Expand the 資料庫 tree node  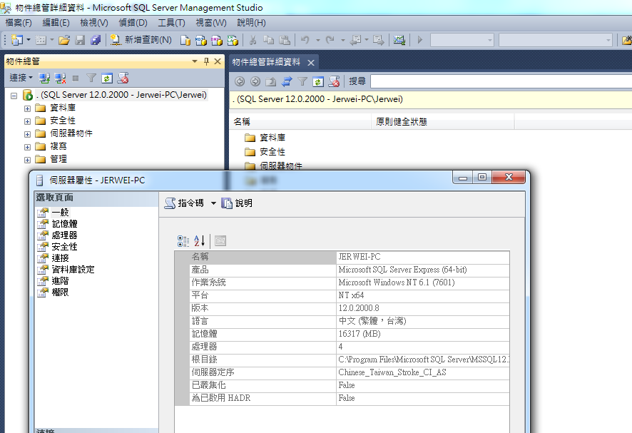coord(27,108)
